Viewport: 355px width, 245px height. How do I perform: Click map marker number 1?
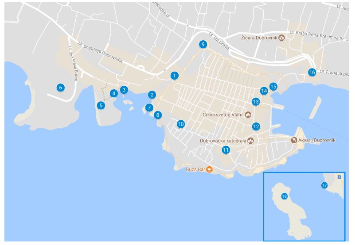pyautogui.click(x=174, y=76)
